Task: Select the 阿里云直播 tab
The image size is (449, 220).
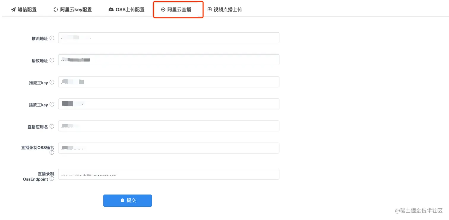Action: pos(176,9)
